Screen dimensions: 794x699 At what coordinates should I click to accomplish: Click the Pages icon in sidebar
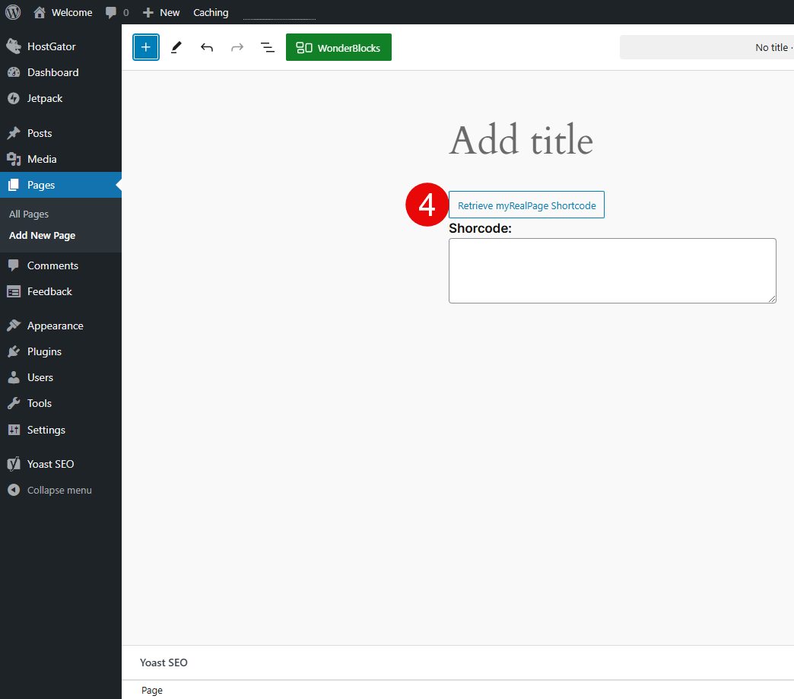14,185
